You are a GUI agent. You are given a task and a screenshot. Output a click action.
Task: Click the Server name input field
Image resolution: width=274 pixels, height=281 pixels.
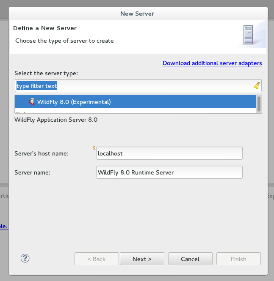[169, 172]
